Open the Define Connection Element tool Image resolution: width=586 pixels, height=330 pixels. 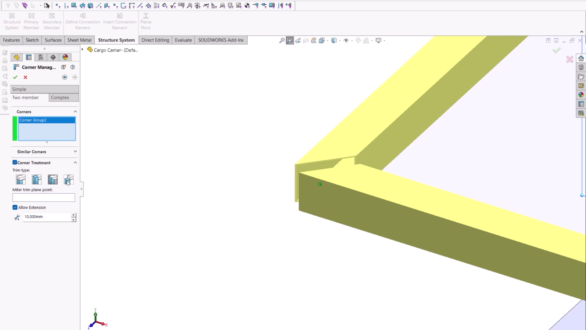[82, 21]
